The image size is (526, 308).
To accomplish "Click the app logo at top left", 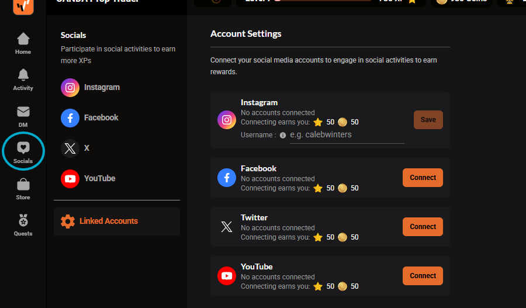I will (x=23, y=6).
